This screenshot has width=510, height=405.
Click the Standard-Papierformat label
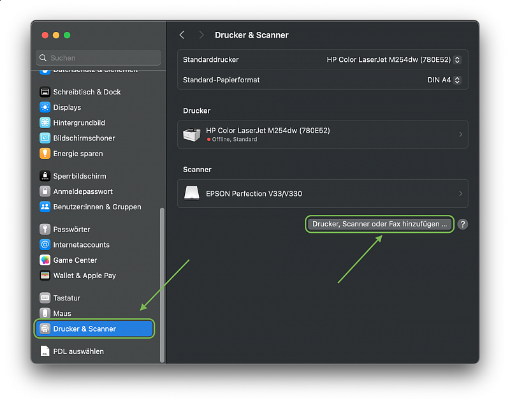[221, 80]
